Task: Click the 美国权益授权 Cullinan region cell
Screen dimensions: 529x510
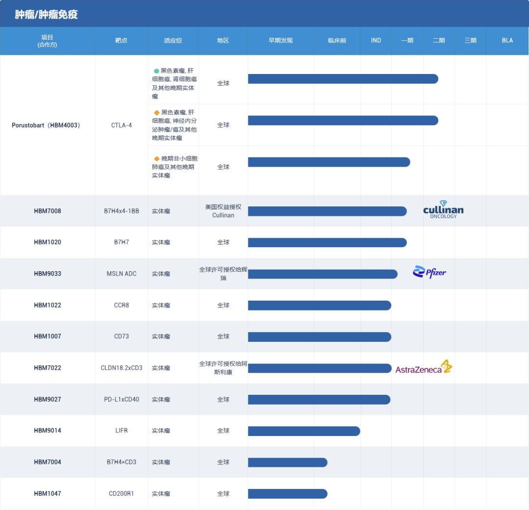Action: tap(223, 211)
